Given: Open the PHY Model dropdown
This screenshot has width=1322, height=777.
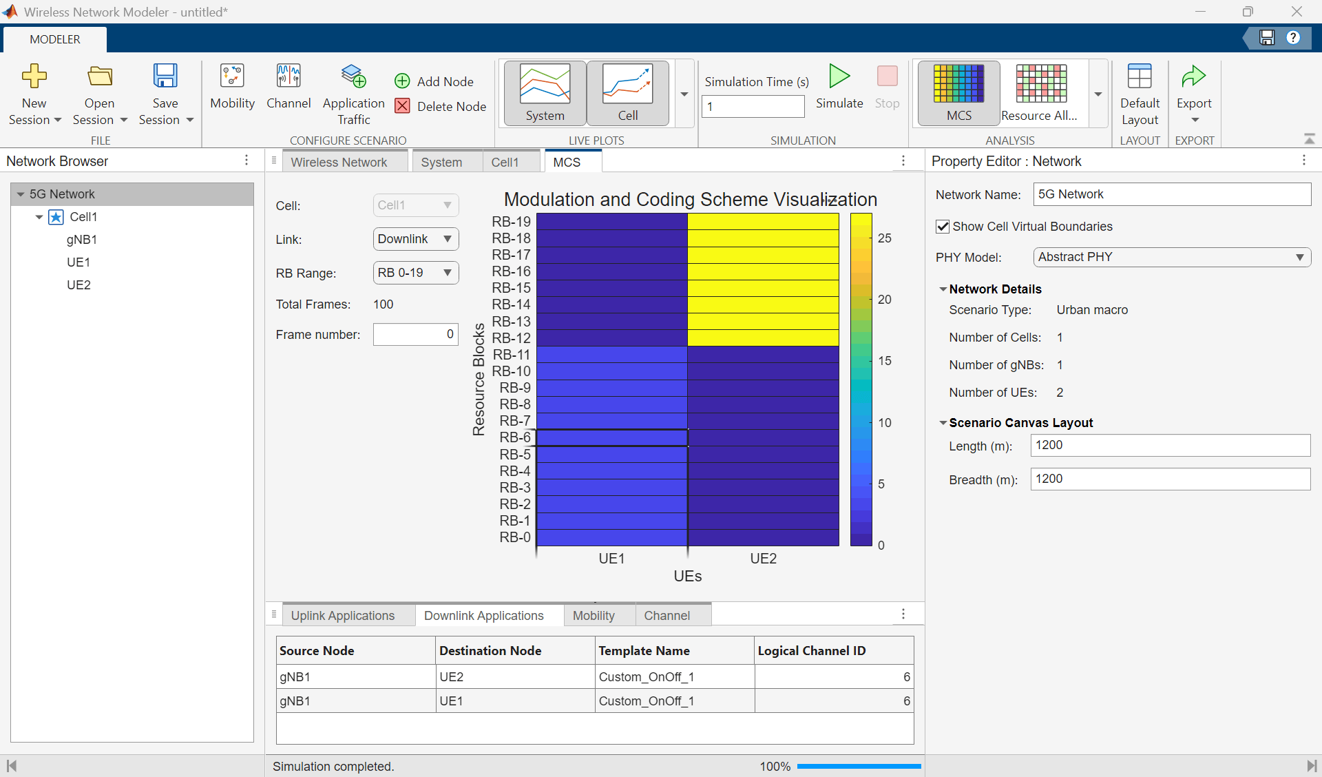Looking at the screenshot, I should tap(1171, 257).
